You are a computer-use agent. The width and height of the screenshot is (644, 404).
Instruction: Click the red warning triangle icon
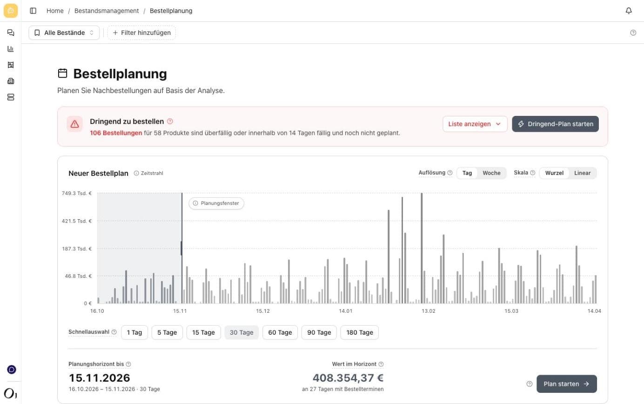click(x=74, y=124)
